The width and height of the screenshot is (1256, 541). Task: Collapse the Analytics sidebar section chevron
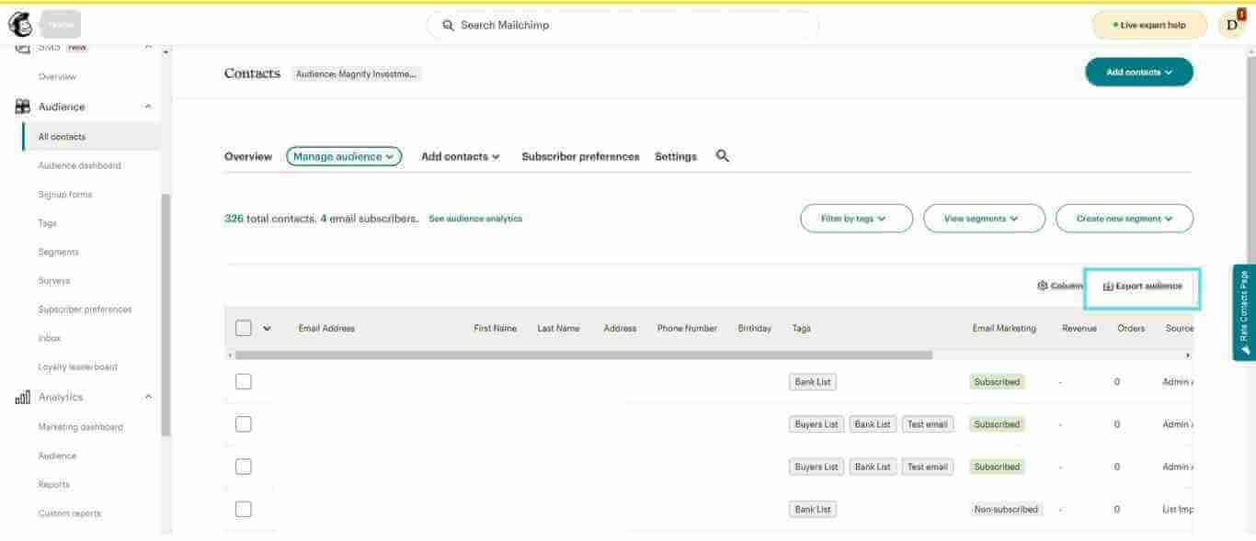[148, 397]
